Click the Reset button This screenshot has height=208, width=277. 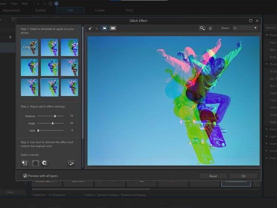click(x=213, y=176)
